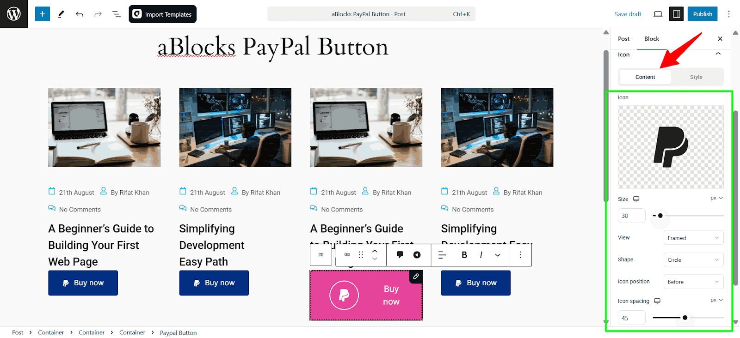740x338 pixels.
Task: Open the text alignment toolbar option
Action: [x=442, y=255]
